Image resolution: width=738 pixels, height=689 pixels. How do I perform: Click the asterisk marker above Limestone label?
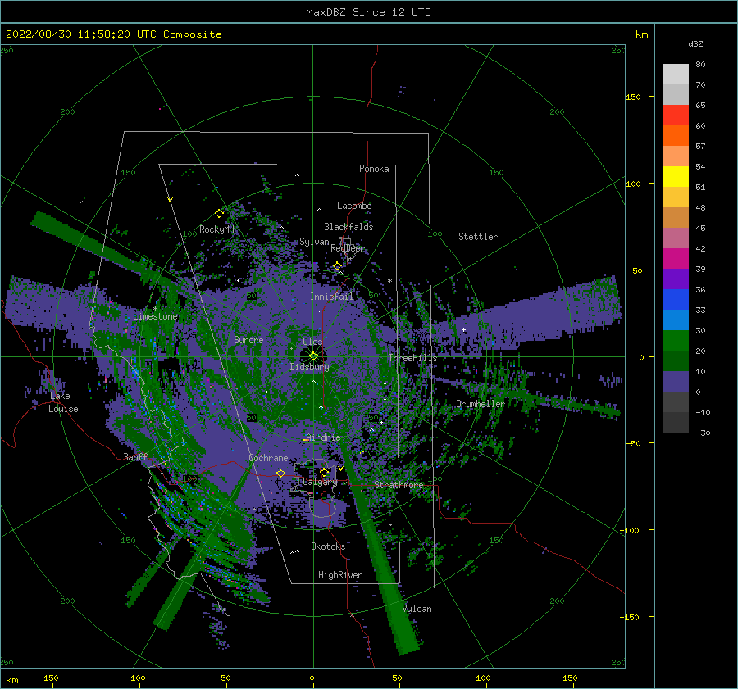click(x=155, y=309)
